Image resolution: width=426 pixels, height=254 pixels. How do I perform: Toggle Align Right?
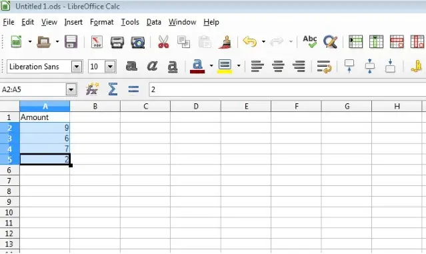[299, 66]
